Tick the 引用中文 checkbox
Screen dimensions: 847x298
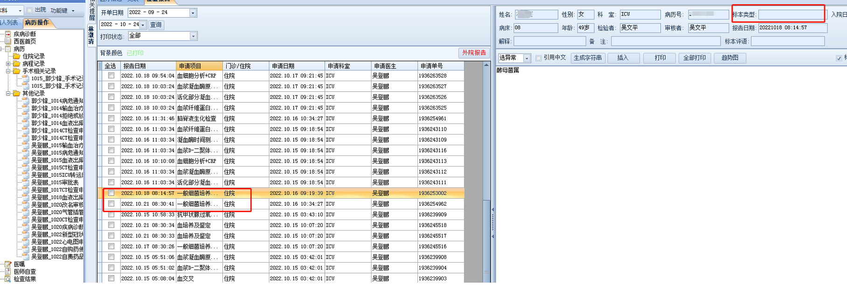click(538, 58)
